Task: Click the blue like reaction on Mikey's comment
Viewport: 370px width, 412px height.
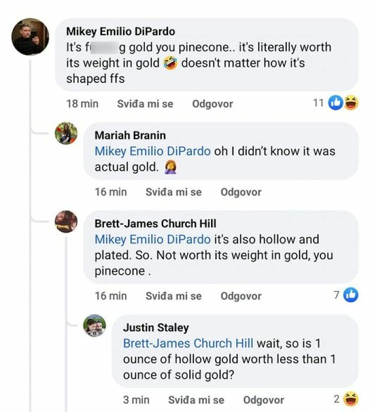Action: coord(336,103)
